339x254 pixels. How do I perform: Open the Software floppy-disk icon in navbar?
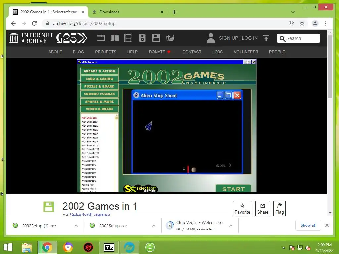click(x=156, y=38)
